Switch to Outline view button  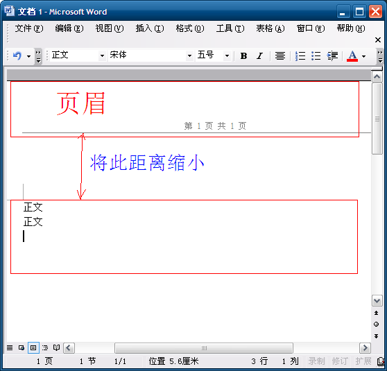point(45,348)
